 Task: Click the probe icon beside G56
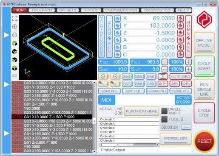coord(163,76)
